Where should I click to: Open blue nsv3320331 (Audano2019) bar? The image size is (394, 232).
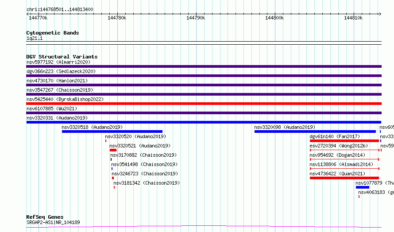204,122
